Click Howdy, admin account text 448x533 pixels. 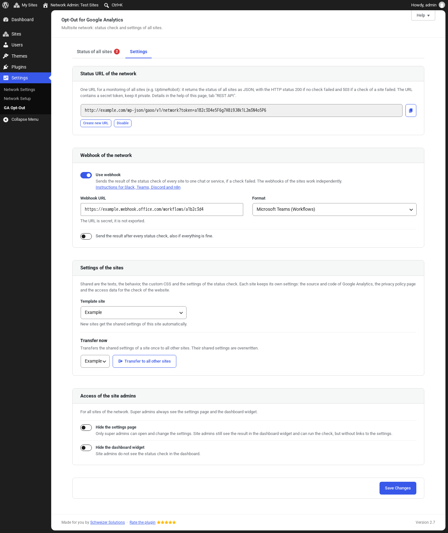click(x=424, y=5)
